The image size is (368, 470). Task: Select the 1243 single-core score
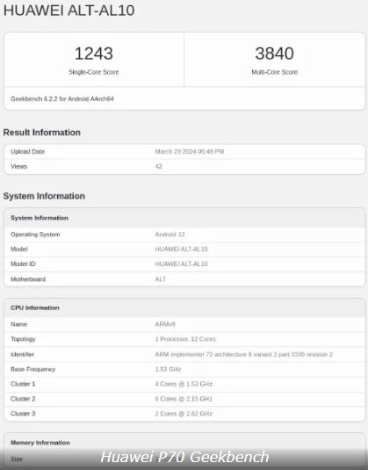[x=94, y=54]
